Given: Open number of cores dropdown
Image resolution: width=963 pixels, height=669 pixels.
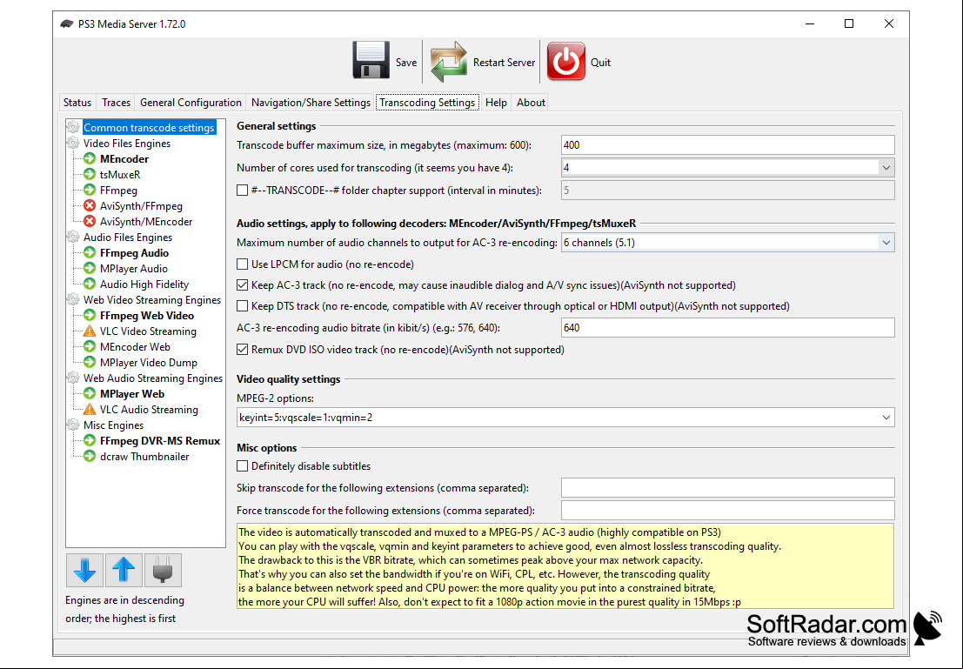Looking at the screenshot, I should click(886, 168).
